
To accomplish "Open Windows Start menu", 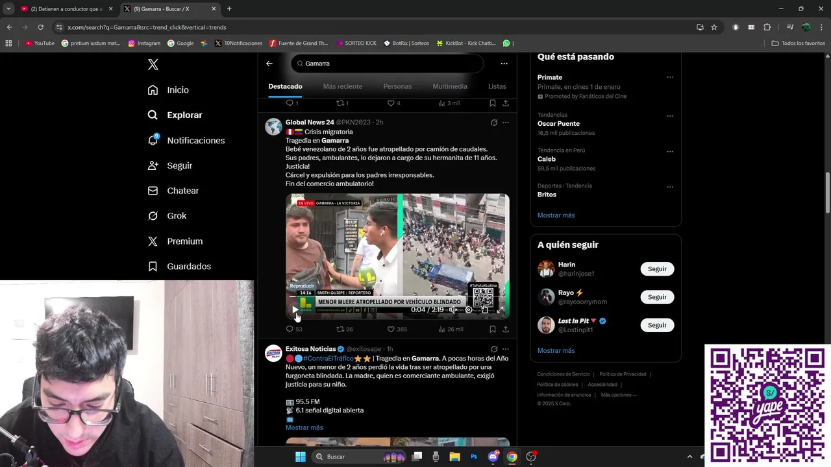I will [x=301, y=457].
